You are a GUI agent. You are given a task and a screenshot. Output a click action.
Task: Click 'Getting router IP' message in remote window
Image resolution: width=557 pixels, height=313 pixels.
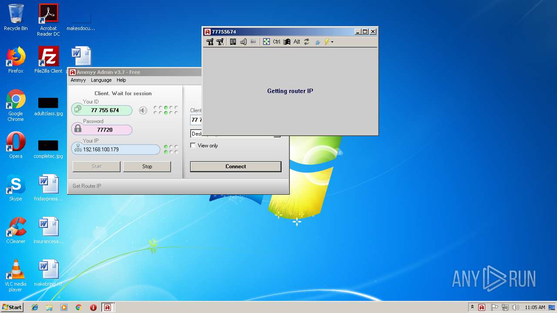290,91
